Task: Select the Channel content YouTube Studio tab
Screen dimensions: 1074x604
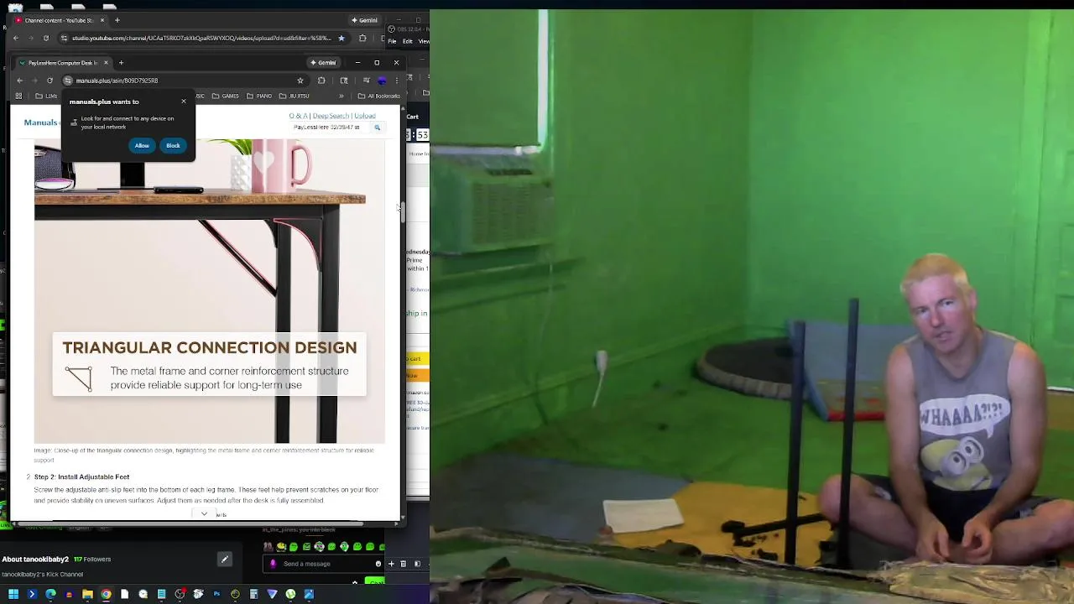Action: (x=59, y=20)
